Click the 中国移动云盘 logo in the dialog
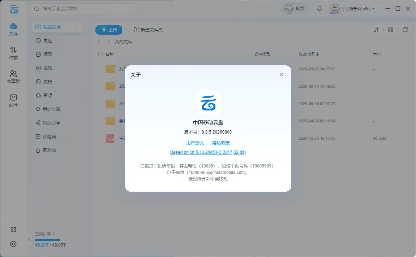Viewport: 416px width, 257px height. [208, 103]
